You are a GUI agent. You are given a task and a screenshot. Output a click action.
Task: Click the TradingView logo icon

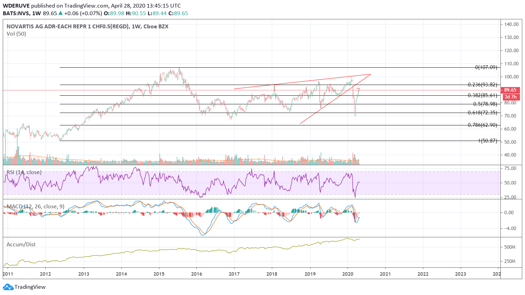[x=8, y=287]
